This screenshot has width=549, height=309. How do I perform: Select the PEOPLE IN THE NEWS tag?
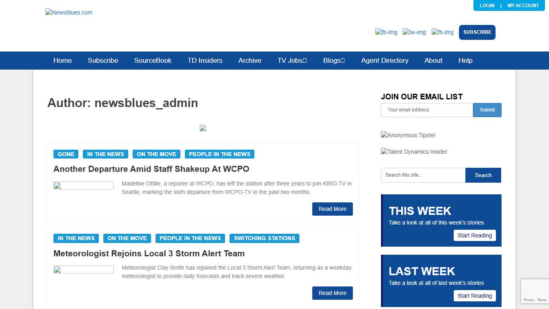point(219,154)
